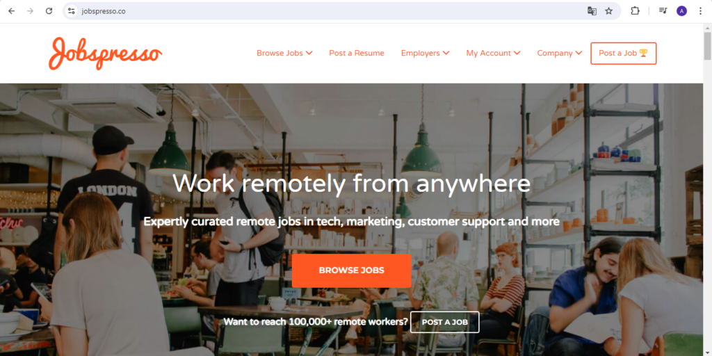
Task: Open the My Account dropdown
Action: pyautogui.click(x=493, y=53)
